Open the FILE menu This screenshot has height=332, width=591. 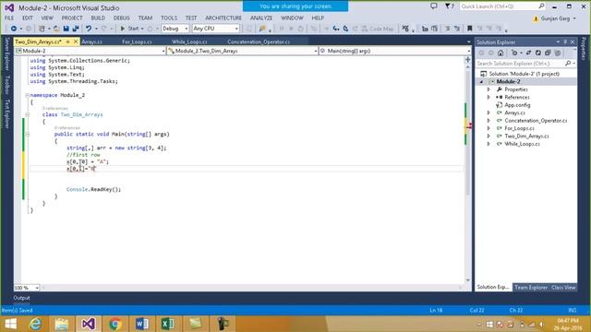click(9, 18)
